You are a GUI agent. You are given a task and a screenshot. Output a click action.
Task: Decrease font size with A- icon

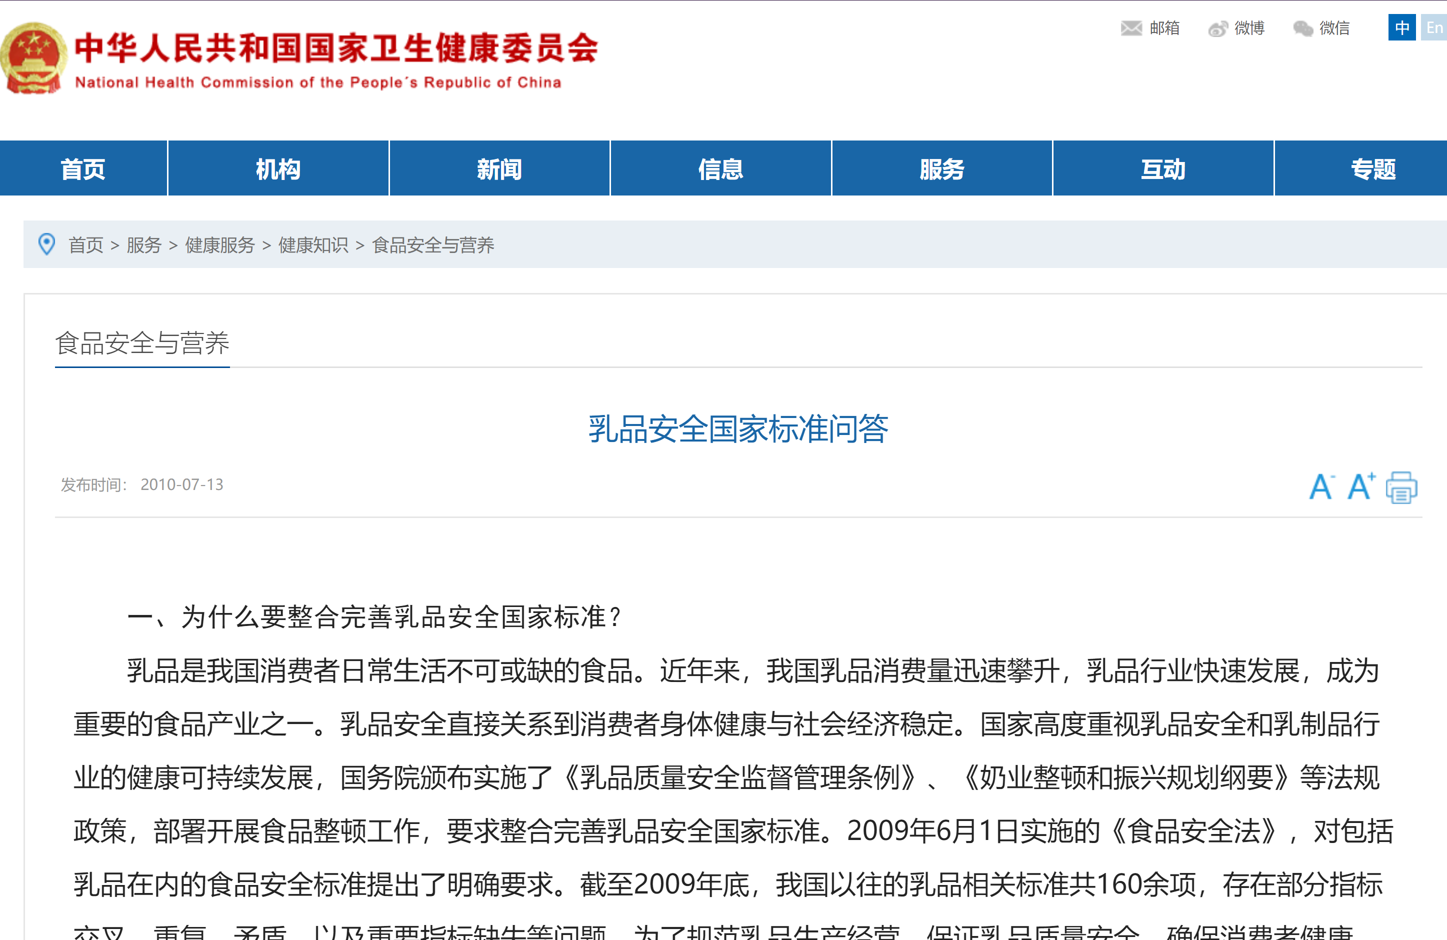coord(1322,486)
